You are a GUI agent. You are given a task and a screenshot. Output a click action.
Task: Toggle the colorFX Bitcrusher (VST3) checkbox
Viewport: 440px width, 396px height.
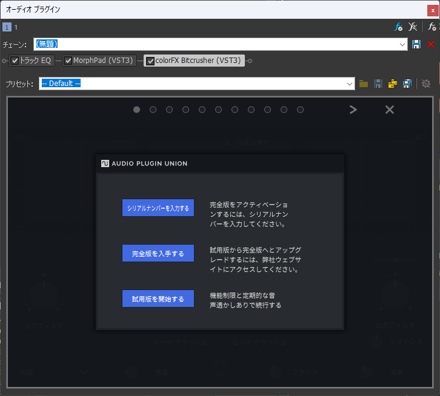click(150, 61)
